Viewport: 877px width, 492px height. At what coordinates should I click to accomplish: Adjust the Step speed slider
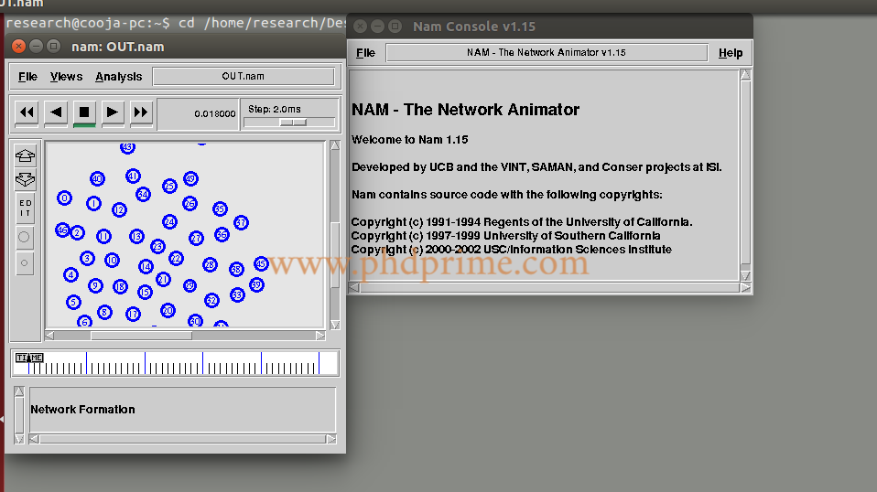pos(292,122)
